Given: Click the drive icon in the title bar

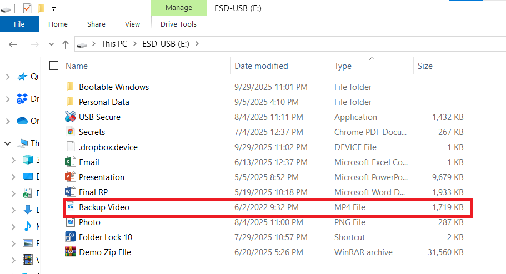Looking at the screenshot, I should (5, 10).
